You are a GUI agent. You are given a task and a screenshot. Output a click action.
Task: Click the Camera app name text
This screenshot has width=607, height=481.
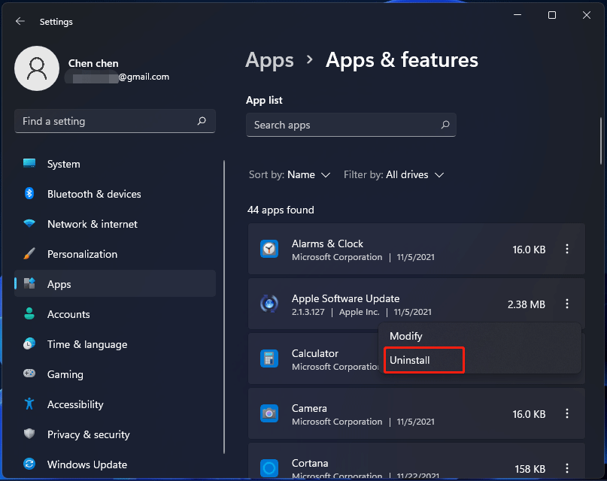tap(309, 408)
